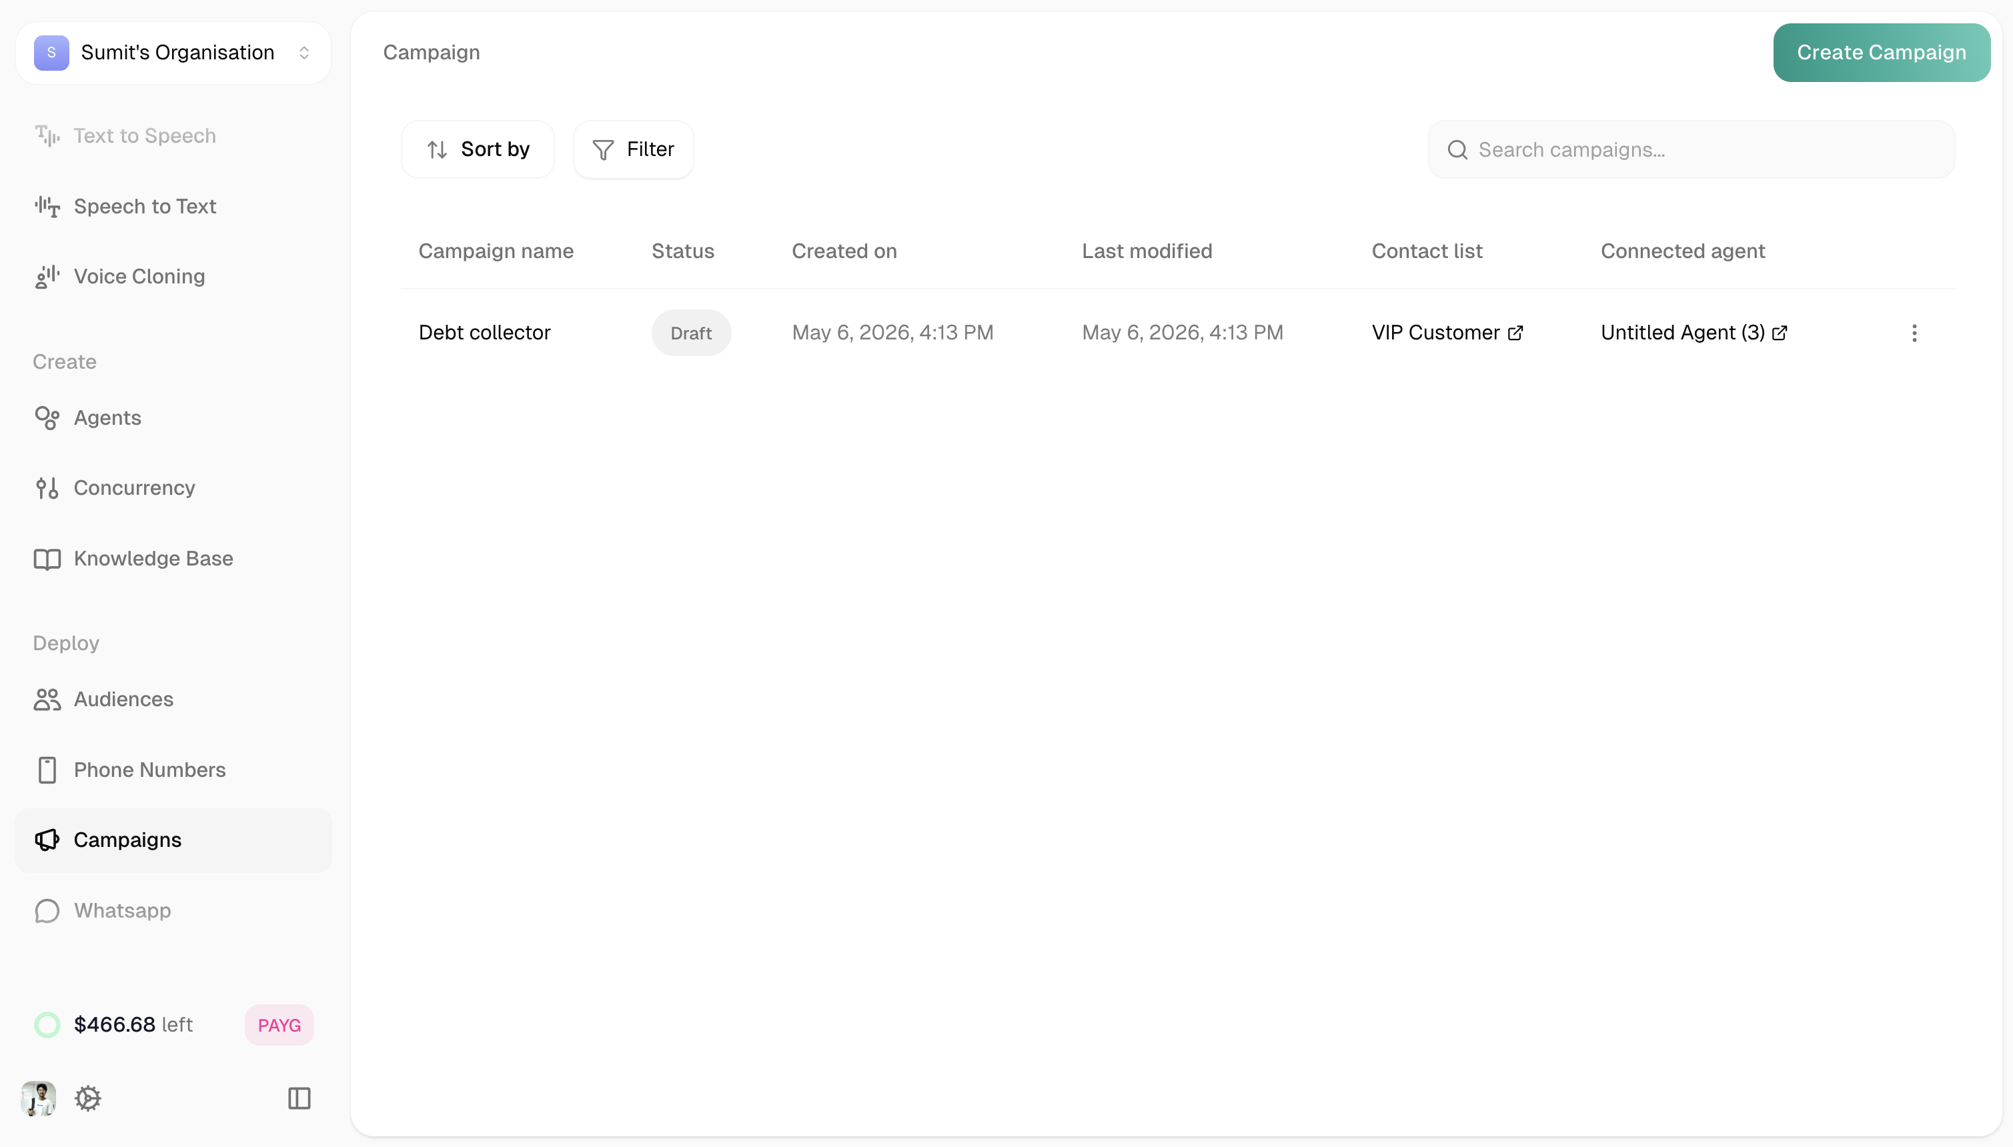
Task: Click the Connected agent column header
Action: [x=1682, y=251]
